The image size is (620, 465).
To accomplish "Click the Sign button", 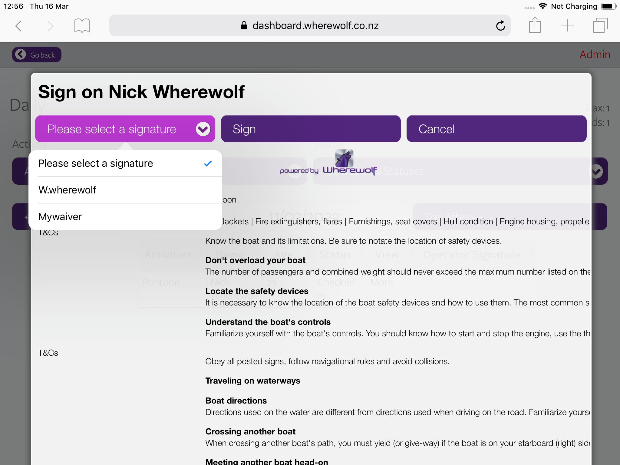I will (x=311, y=129).
